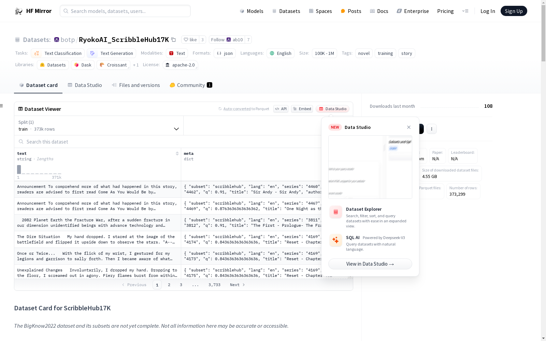Open the API button in Dataset Viewer
The height and width of the screenshot is (341, 546).
[281, 109]
